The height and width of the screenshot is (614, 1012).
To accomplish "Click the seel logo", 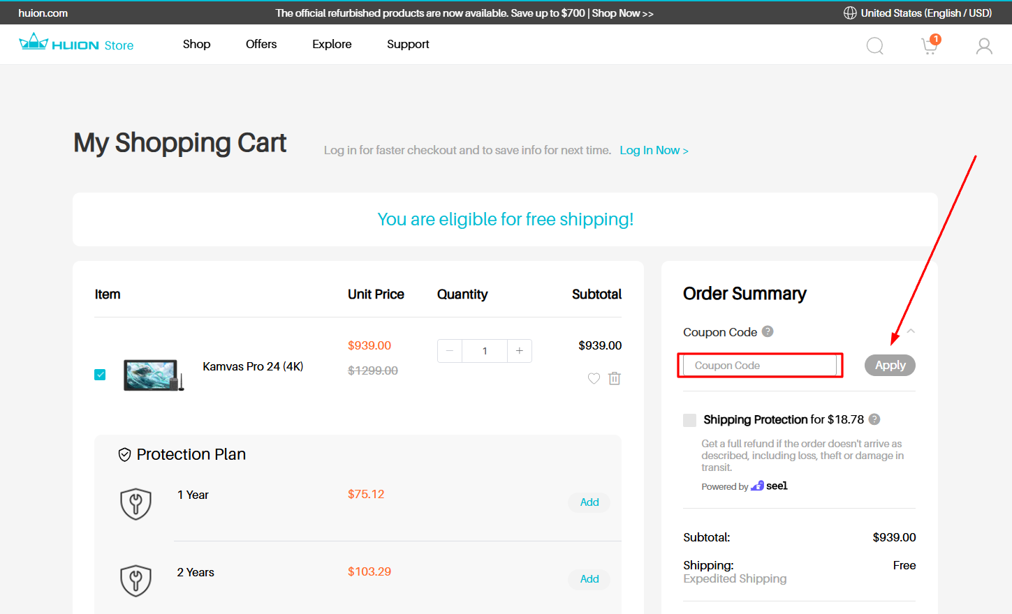I will click(x=769, y=486).
